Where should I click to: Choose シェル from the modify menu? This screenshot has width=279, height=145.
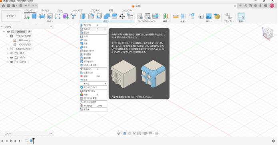tap(94, 37)
